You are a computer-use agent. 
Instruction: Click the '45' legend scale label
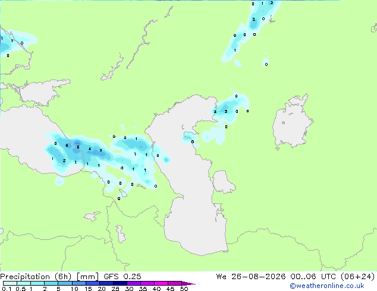(x=170, y=289)
